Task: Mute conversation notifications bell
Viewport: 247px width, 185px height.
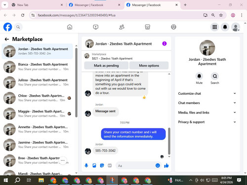Action: [x=199, y=76]
